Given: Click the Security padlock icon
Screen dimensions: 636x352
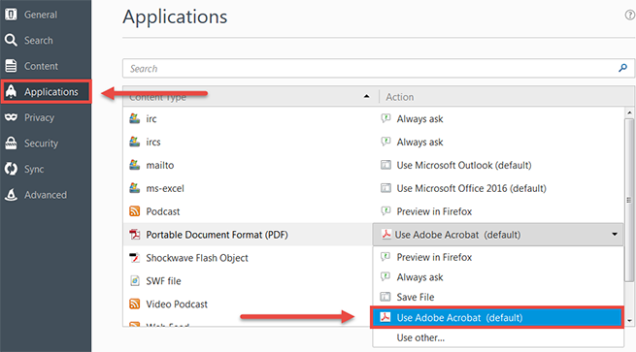Looking at the screenshot, I should pyautogui.click(x=11, y=143).
